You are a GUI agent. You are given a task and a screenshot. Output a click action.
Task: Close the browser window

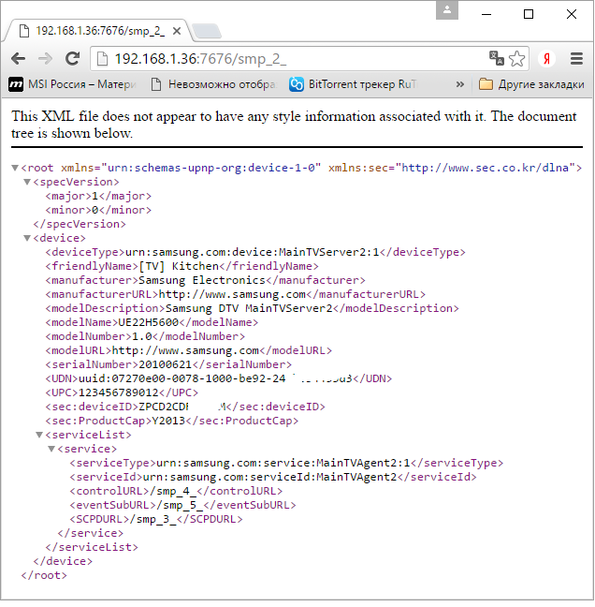(572, 14)
